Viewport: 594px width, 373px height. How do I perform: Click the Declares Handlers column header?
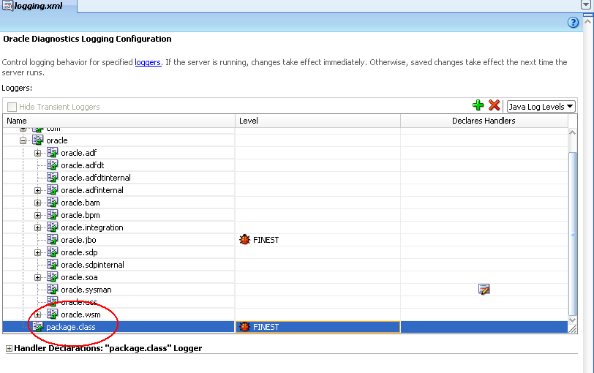pos(484,121)
